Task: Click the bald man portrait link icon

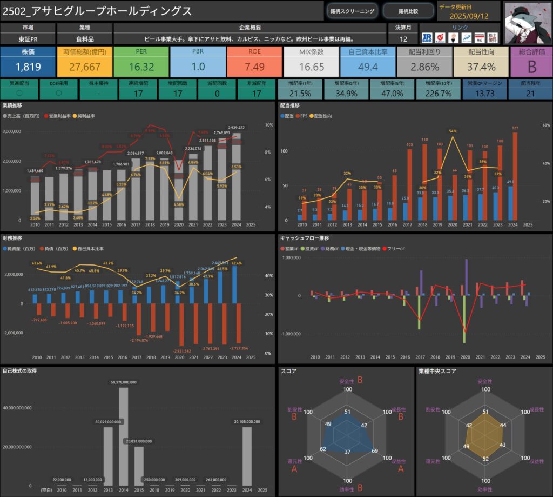Action: pos(454,38)
